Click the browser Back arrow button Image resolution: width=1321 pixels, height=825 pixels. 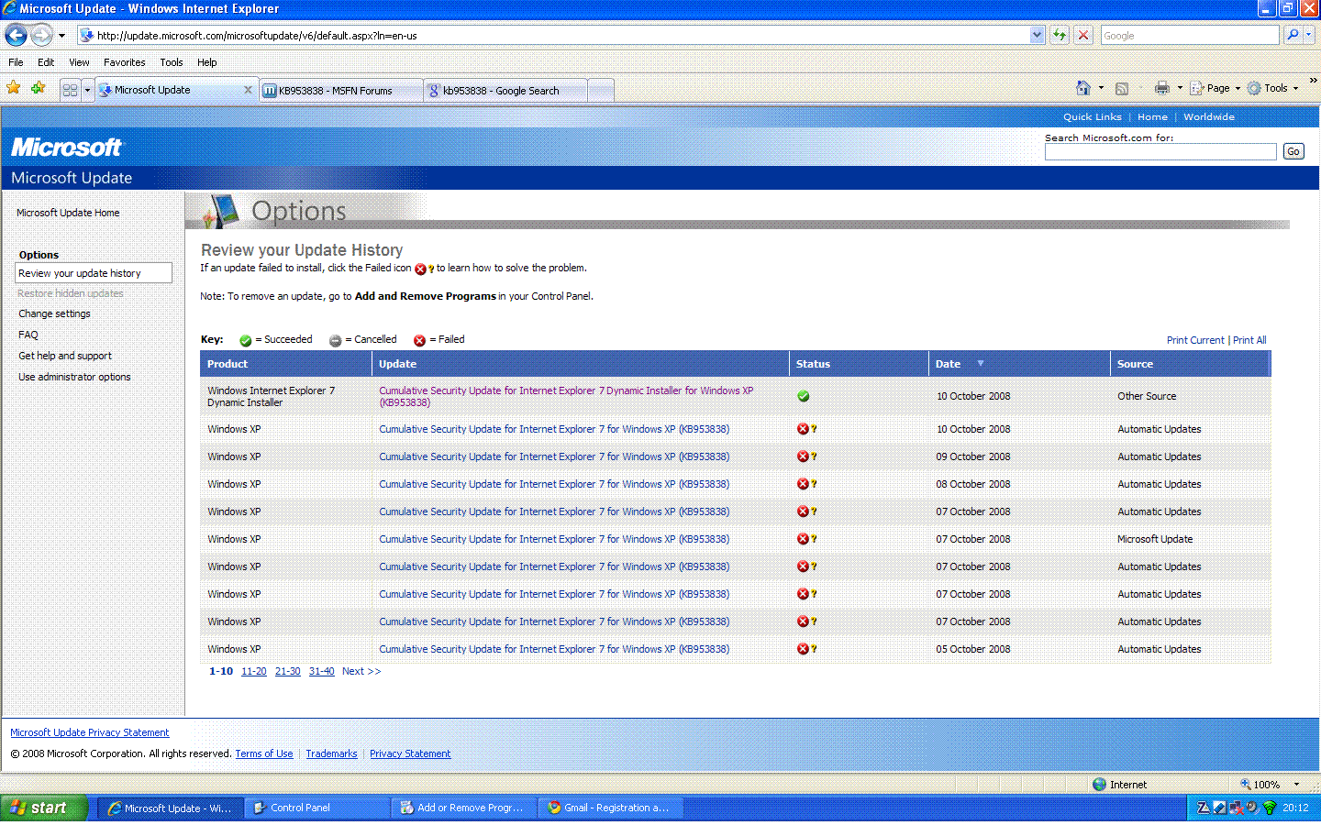[x=16, y=35]
